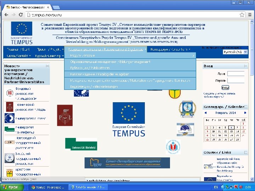The width and height of the screenshot is (255, 191).
Task: Open the Windows Пуск start button
Action: pyautogui.click(x=11, y=187)
